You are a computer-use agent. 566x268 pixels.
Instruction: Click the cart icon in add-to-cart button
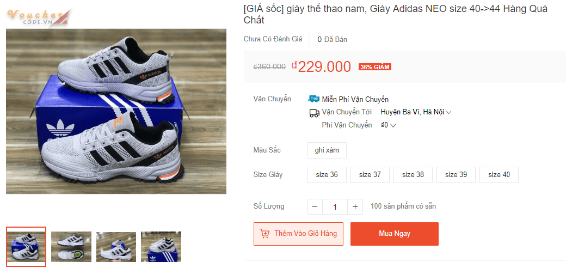265,234
